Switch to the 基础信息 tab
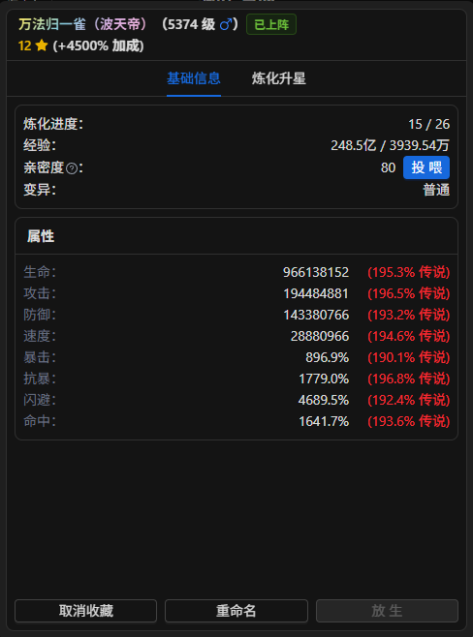The image size is (473, 637). (194, 78)
